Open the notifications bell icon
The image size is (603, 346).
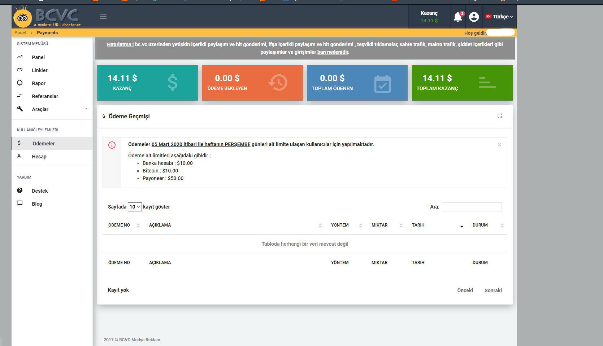(x=458, y=17)
